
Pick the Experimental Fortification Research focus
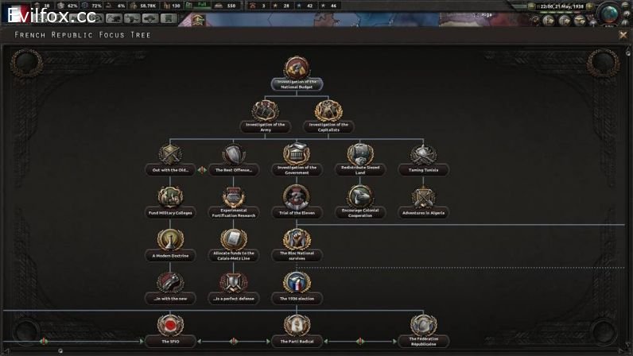point(233,199)
